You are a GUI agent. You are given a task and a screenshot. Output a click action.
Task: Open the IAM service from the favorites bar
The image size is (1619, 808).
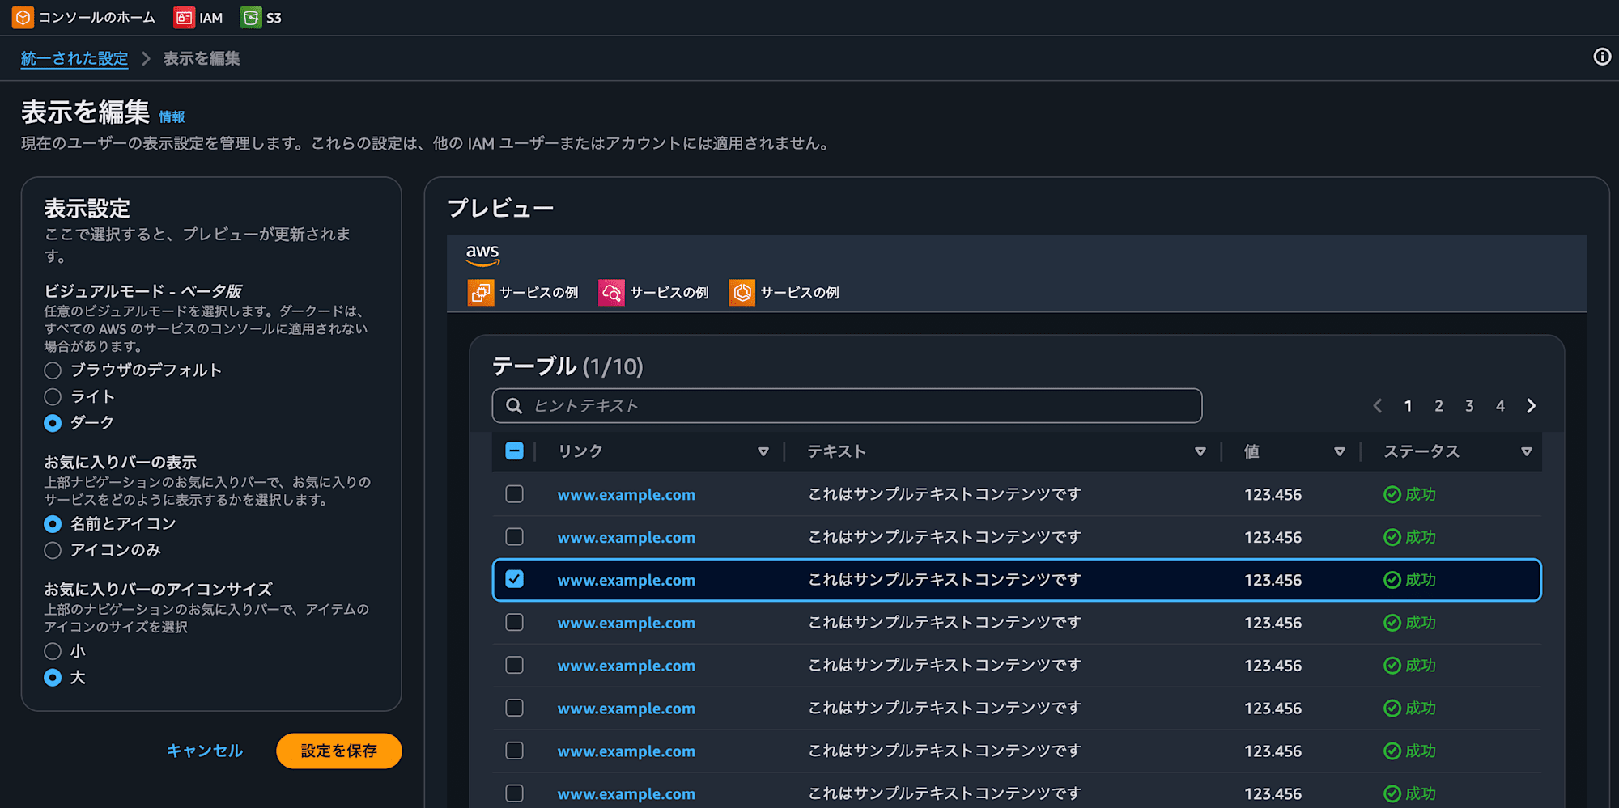click(198, 17)
